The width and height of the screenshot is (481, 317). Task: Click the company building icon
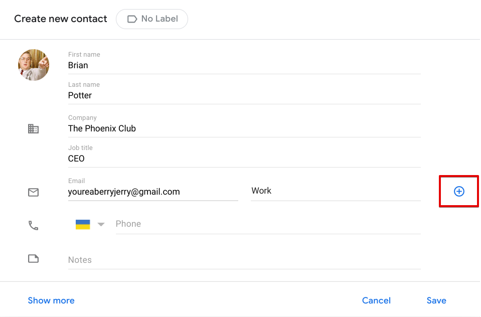click(x=33, y=129)
